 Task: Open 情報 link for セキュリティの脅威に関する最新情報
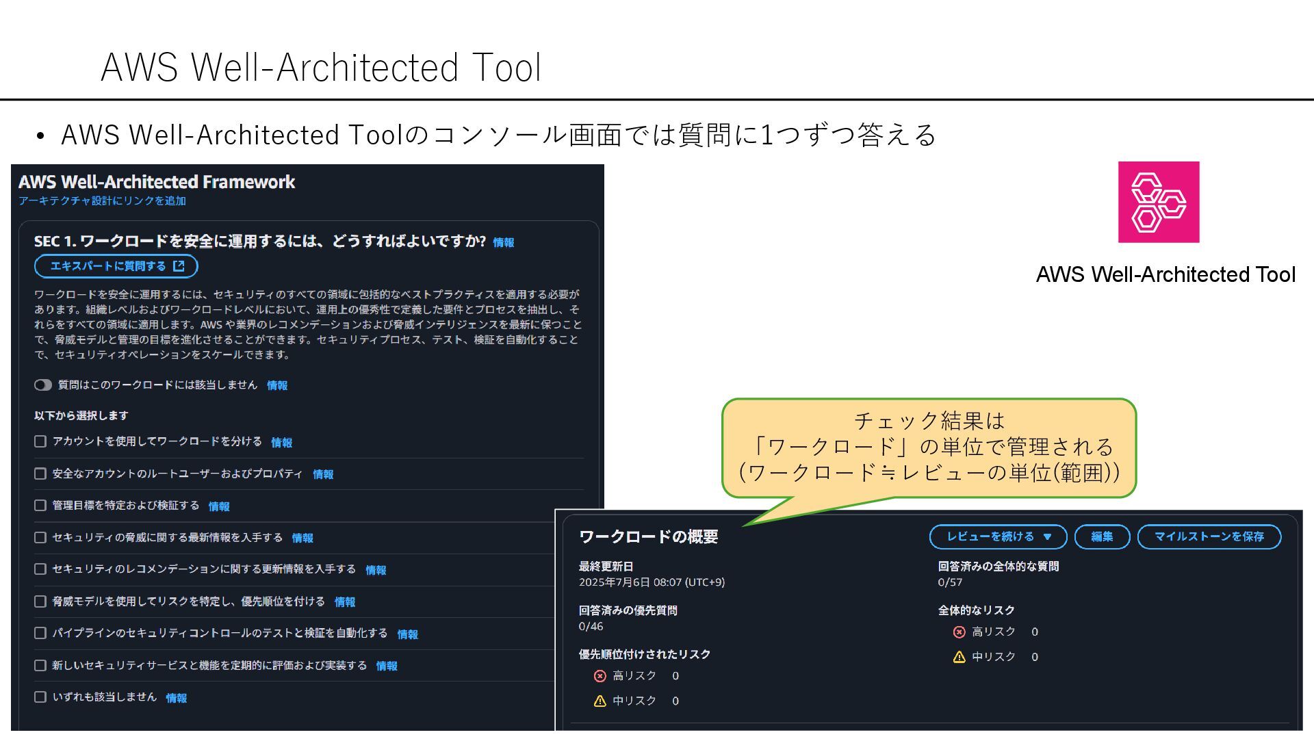tap(302, 538)
